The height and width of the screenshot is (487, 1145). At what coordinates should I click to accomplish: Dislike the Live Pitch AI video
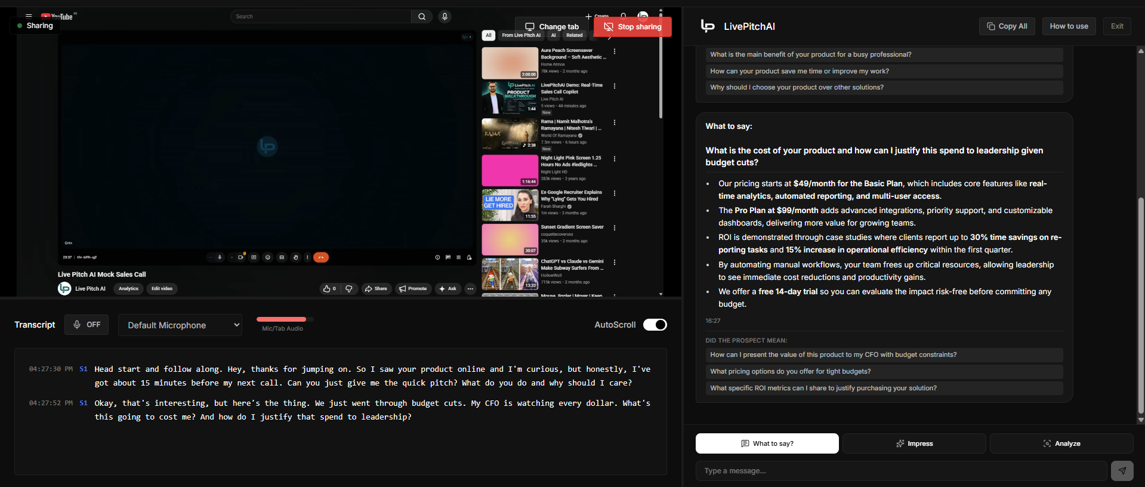[349, 289]
